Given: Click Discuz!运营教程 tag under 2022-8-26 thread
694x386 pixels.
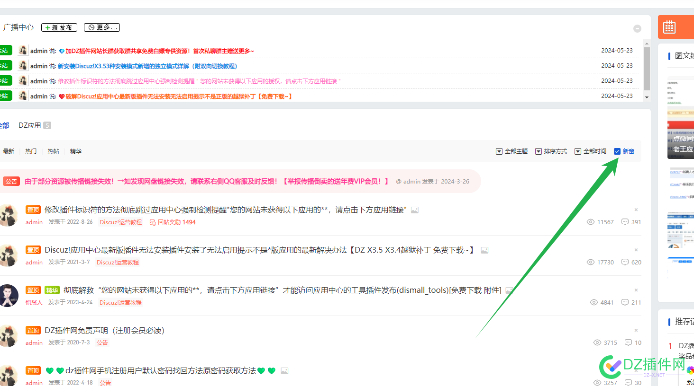Looking at the screenshot, I should click(x=120, y=222).
